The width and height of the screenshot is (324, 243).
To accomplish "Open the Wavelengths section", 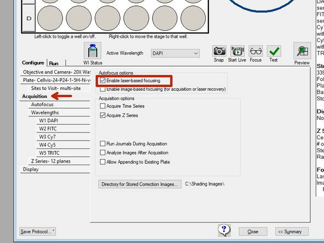I will (x=59, y=112).
